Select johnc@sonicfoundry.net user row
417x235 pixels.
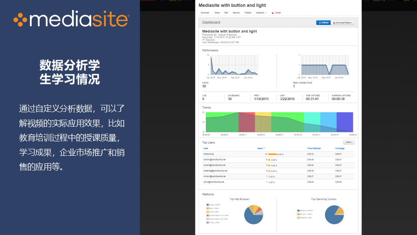[278, 182]
